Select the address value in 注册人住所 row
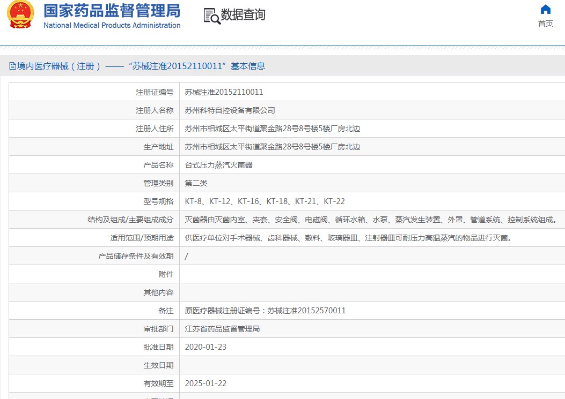This screenshot has width=565, height=399. click(273, 129)
